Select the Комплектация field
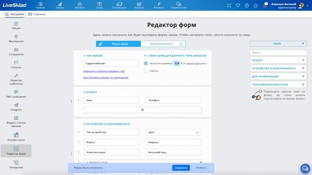The height and width of the screenshot is (175, 312). (112, 152)
